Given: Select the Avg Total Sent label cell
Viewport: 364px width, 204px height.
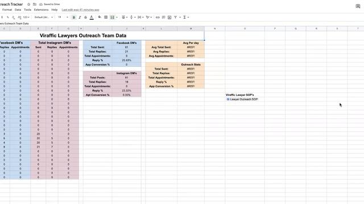Looking at the screenshot, I should point(162,47).
